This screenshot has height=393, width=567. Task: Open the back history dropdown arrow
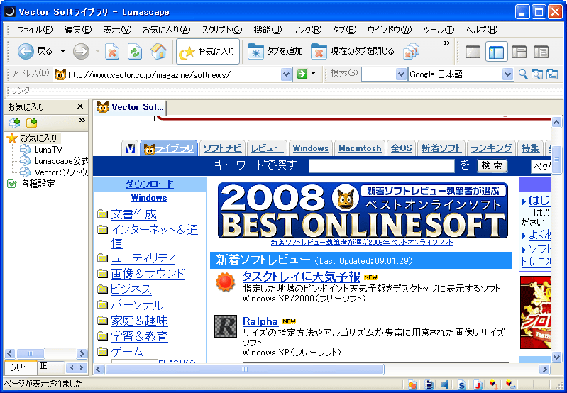click(x=62, y=52)
